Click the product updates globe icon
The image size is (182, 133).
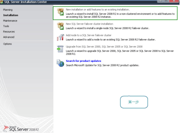click(60, 63)
